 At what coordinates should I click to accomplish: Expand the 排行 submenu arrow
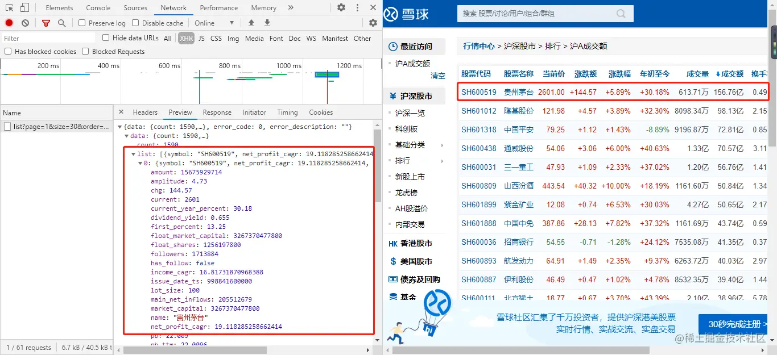tap(442, 161)
